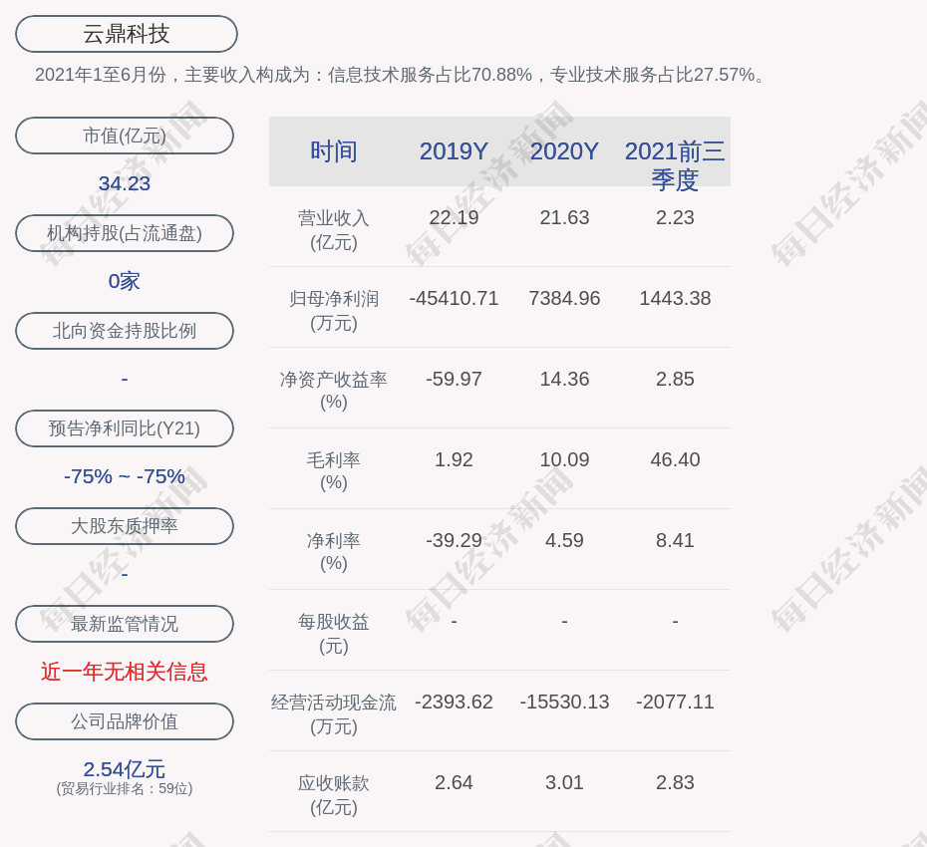Select the 2019Y column header

(454, 151)
